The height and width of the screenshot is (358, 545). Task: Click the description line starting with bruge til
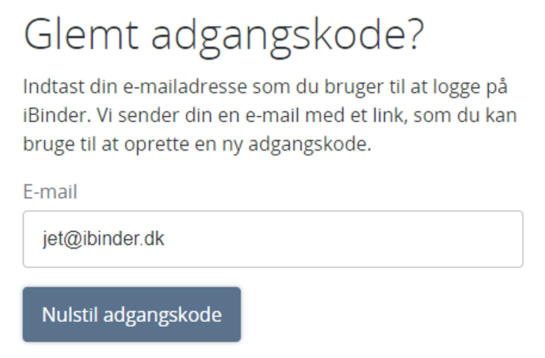click(197, 143)
